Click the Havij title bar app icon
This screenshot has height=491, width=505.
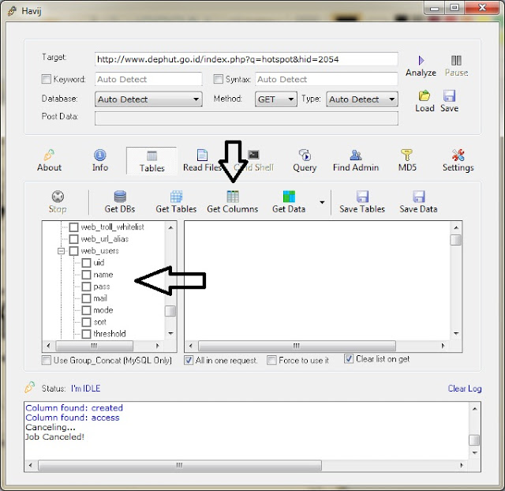pos(13,11)
